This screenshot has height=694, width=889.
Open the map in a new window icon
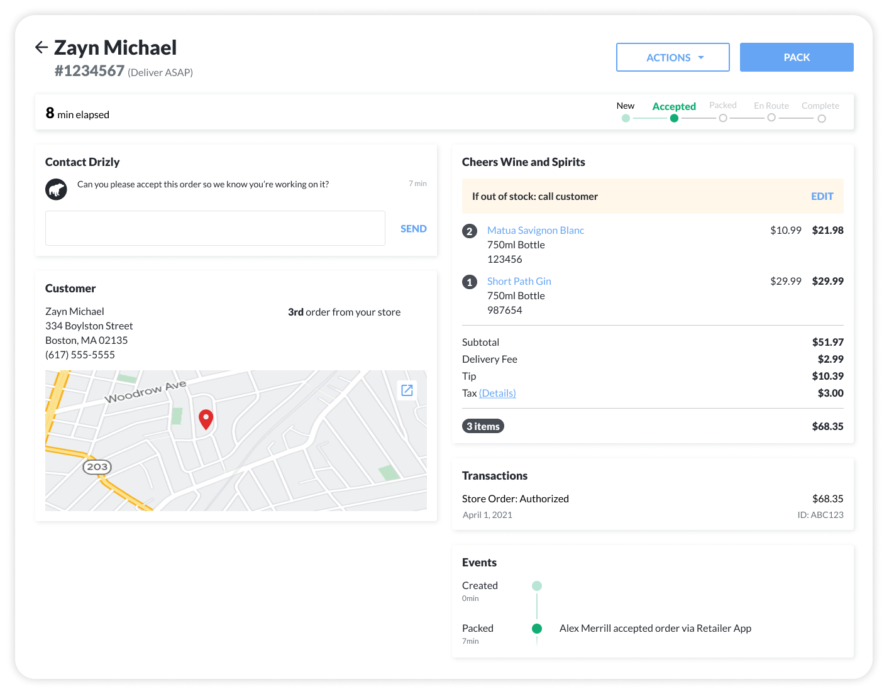407,390
